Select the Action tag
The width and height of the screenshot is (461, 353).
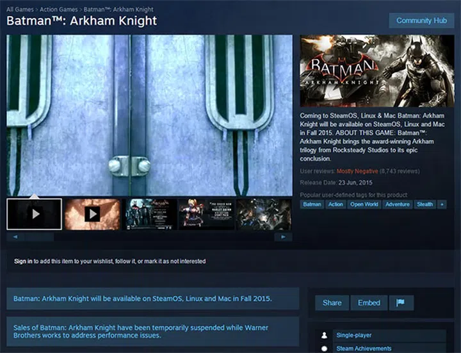pos(336,204)
